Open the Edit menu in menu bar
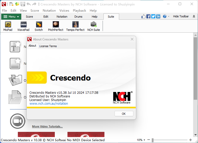The image size is (198, 143). [x=13, y=11]
